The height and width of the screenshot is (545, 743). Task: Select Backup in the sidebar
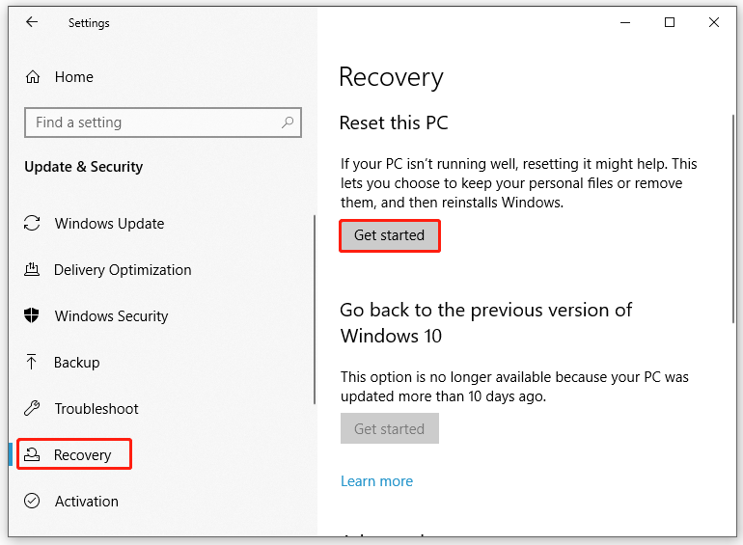click(77, 363)
